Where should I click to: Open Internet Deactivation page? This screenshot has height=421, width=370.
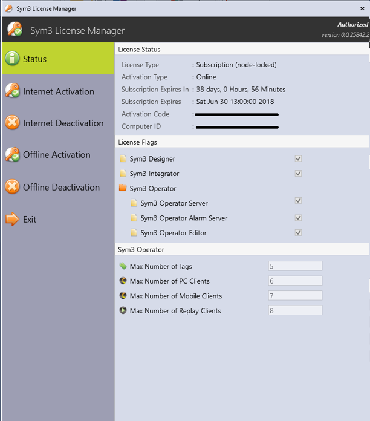coord(58,123)
